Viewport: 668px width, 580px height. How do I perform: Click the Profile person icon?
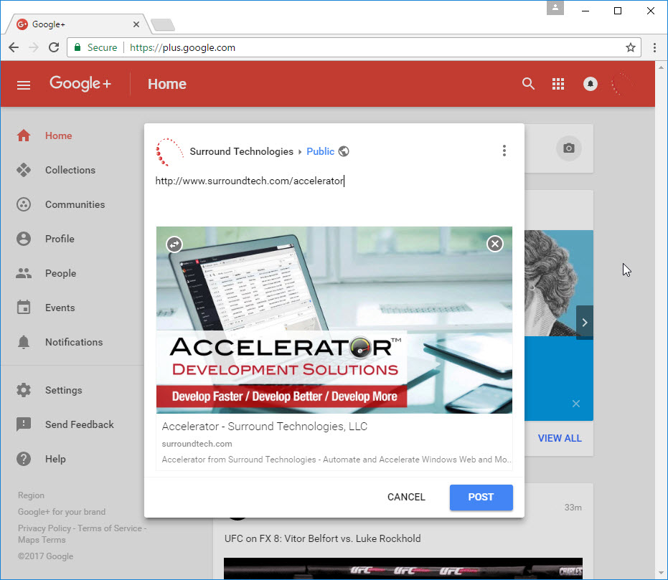click(24, 239)
